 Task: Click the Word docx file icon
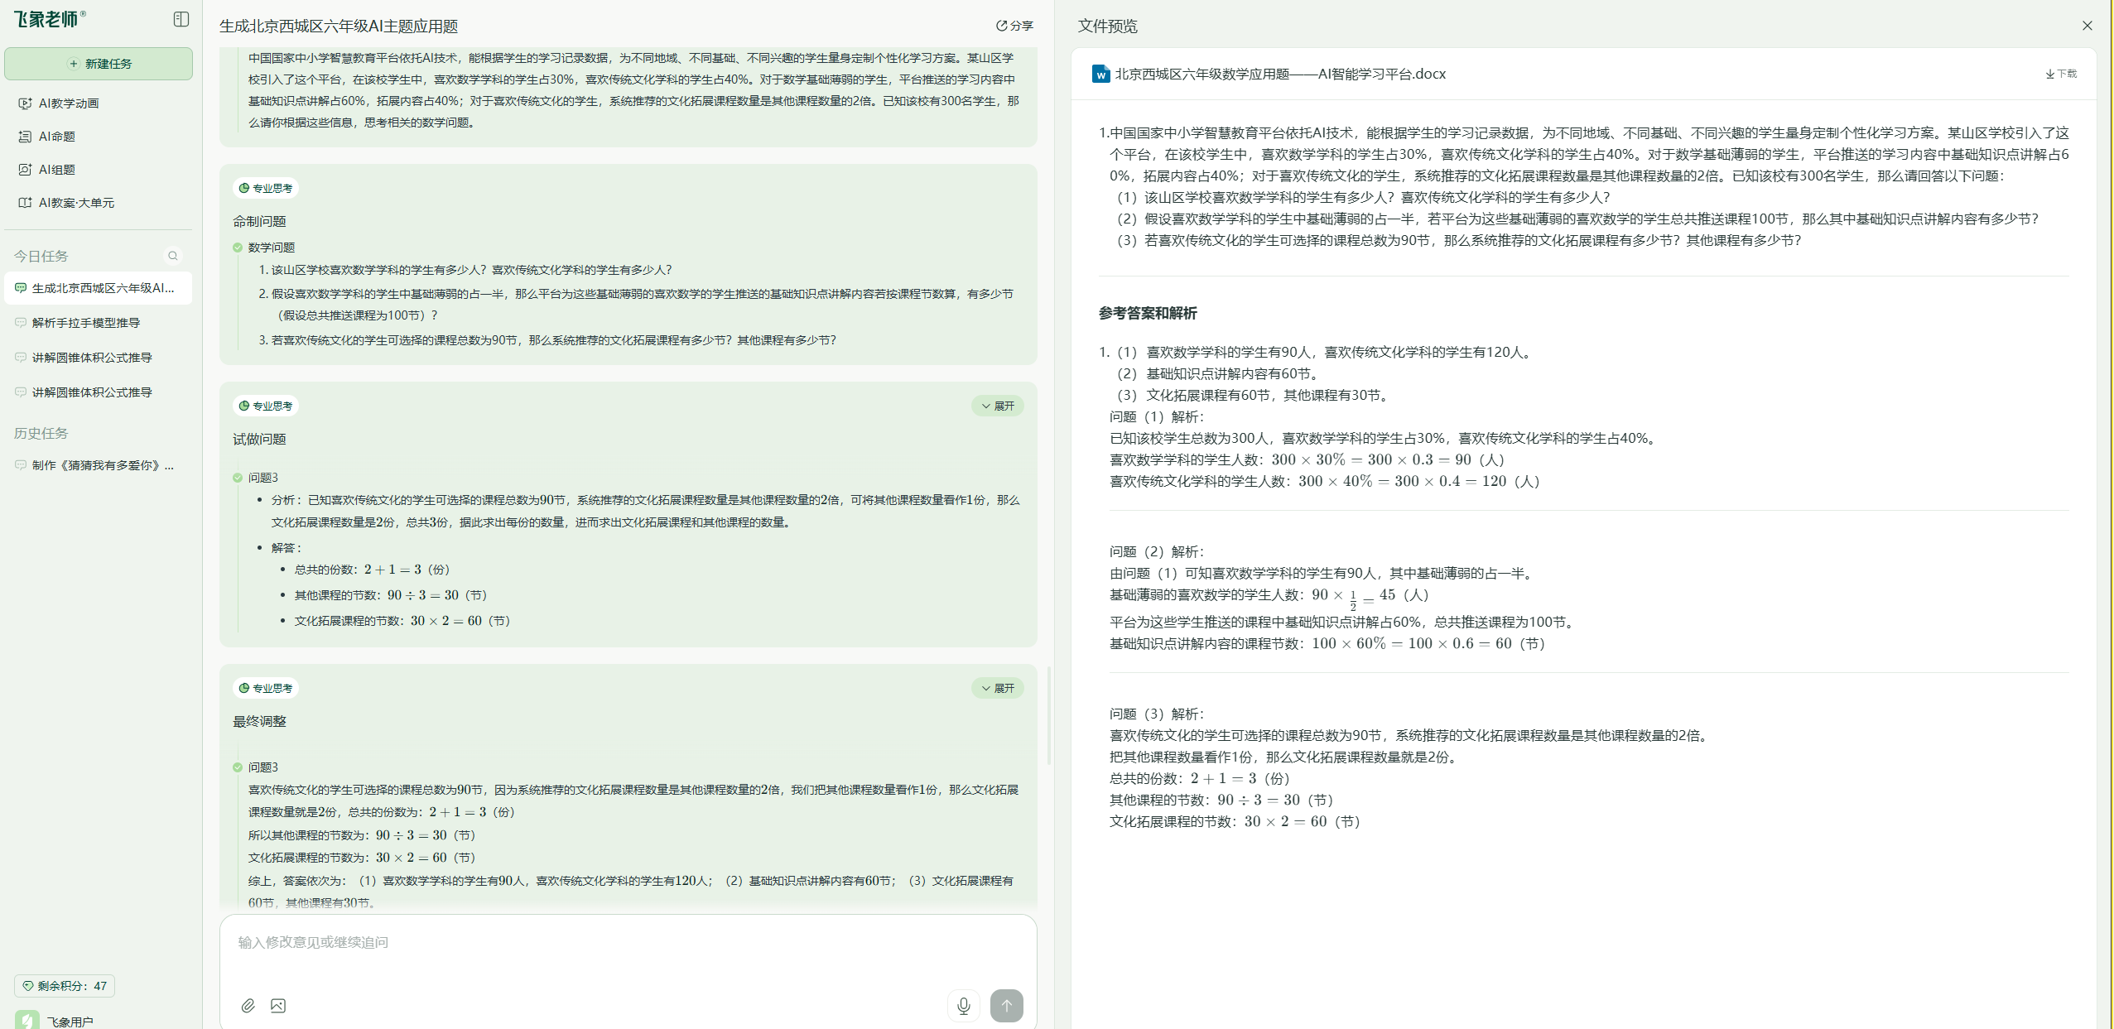[1100, 75]
